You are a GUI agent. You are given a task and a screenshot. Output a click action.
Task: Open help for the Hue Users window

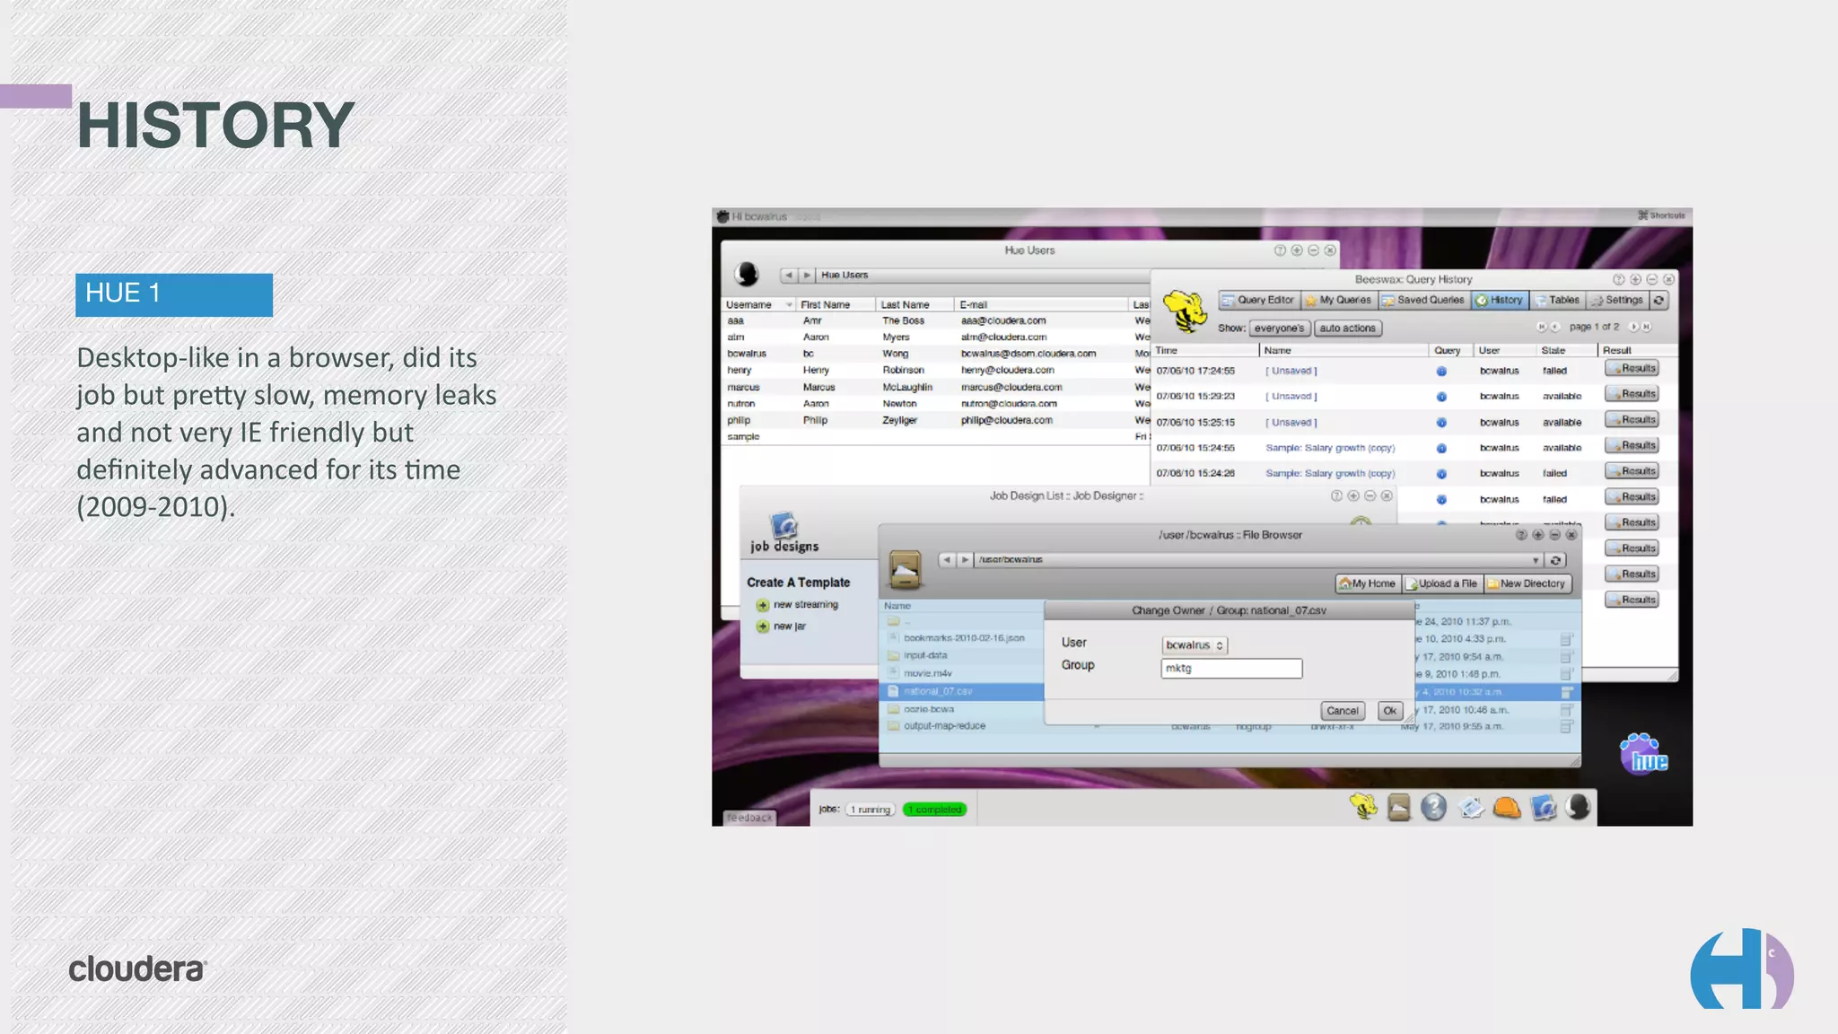click(x=1280, y=250)
